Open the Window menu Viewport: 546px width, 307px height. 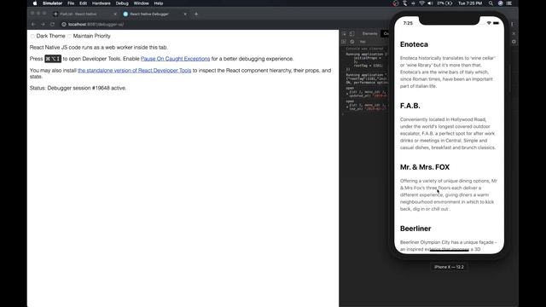(x=141, y=3)
